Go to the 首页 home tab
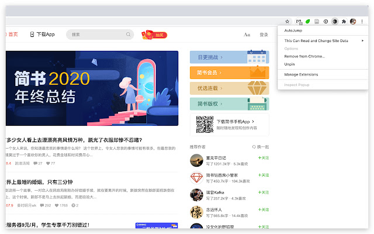374x234 pixels. click(12, 35)
